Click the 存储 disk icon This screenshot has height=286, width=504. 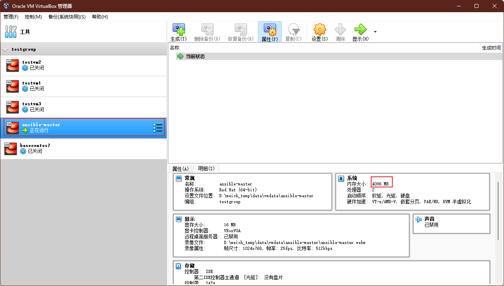179,266
